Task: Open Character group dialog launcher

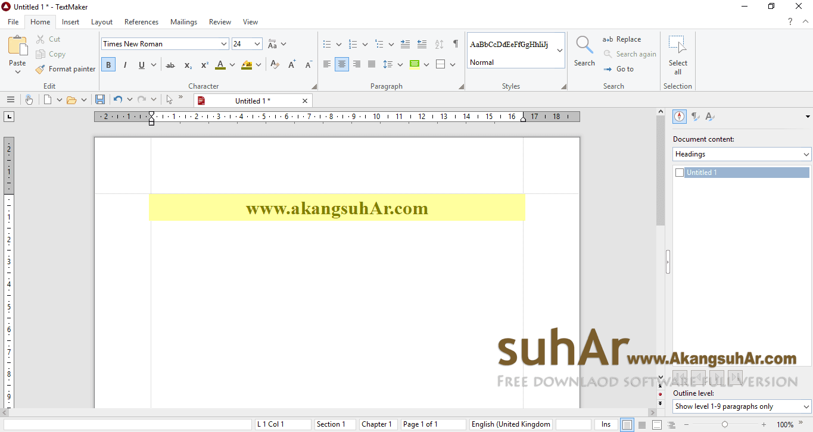Action: coord(314,87)
